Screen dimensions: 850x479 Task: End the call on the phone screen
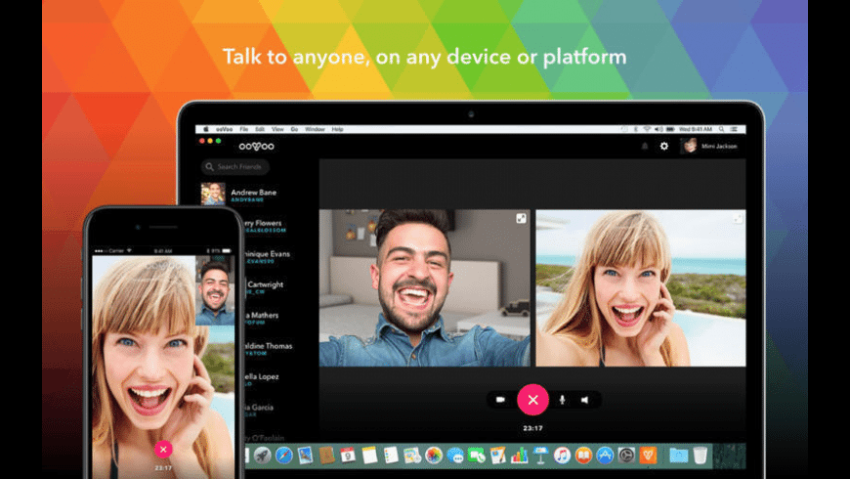click(x=163, y=449)
